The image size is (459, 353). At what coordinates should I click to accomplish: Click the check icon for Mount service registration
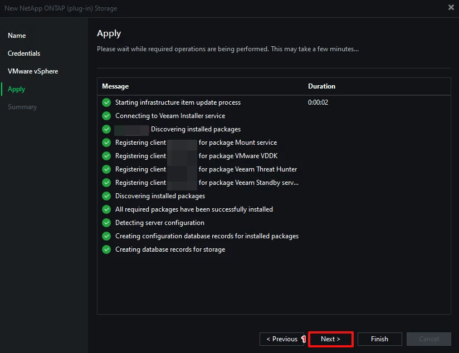click(x=106, y=143)
